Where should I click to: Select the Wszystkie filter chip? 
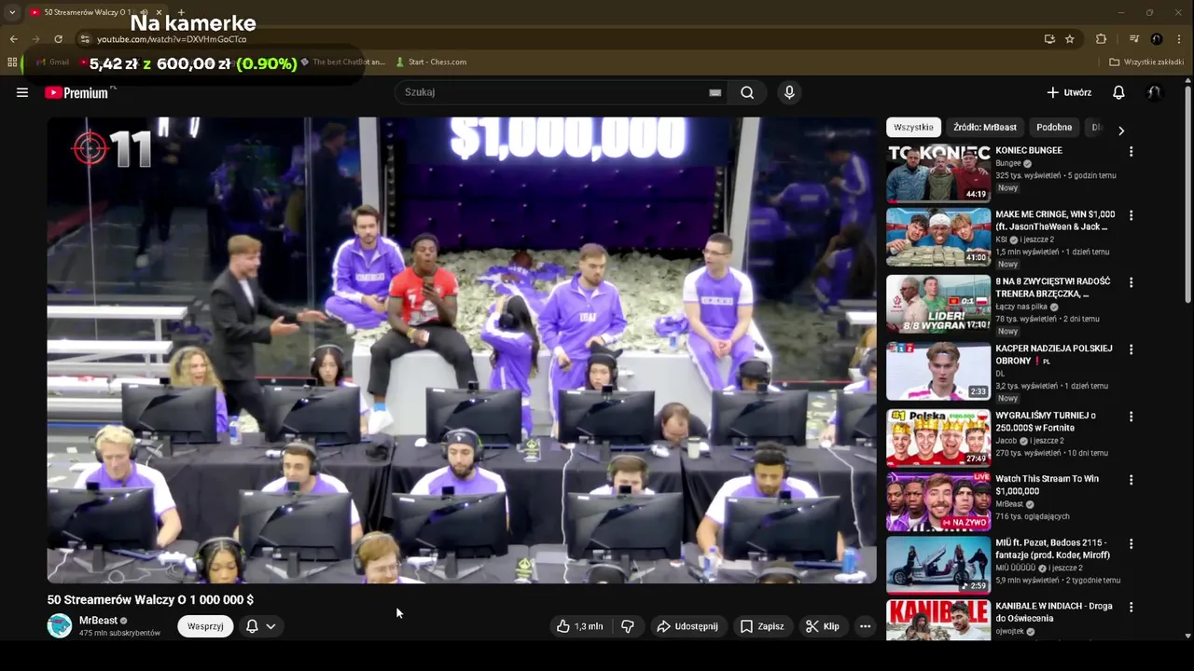[x=913, y=128]
